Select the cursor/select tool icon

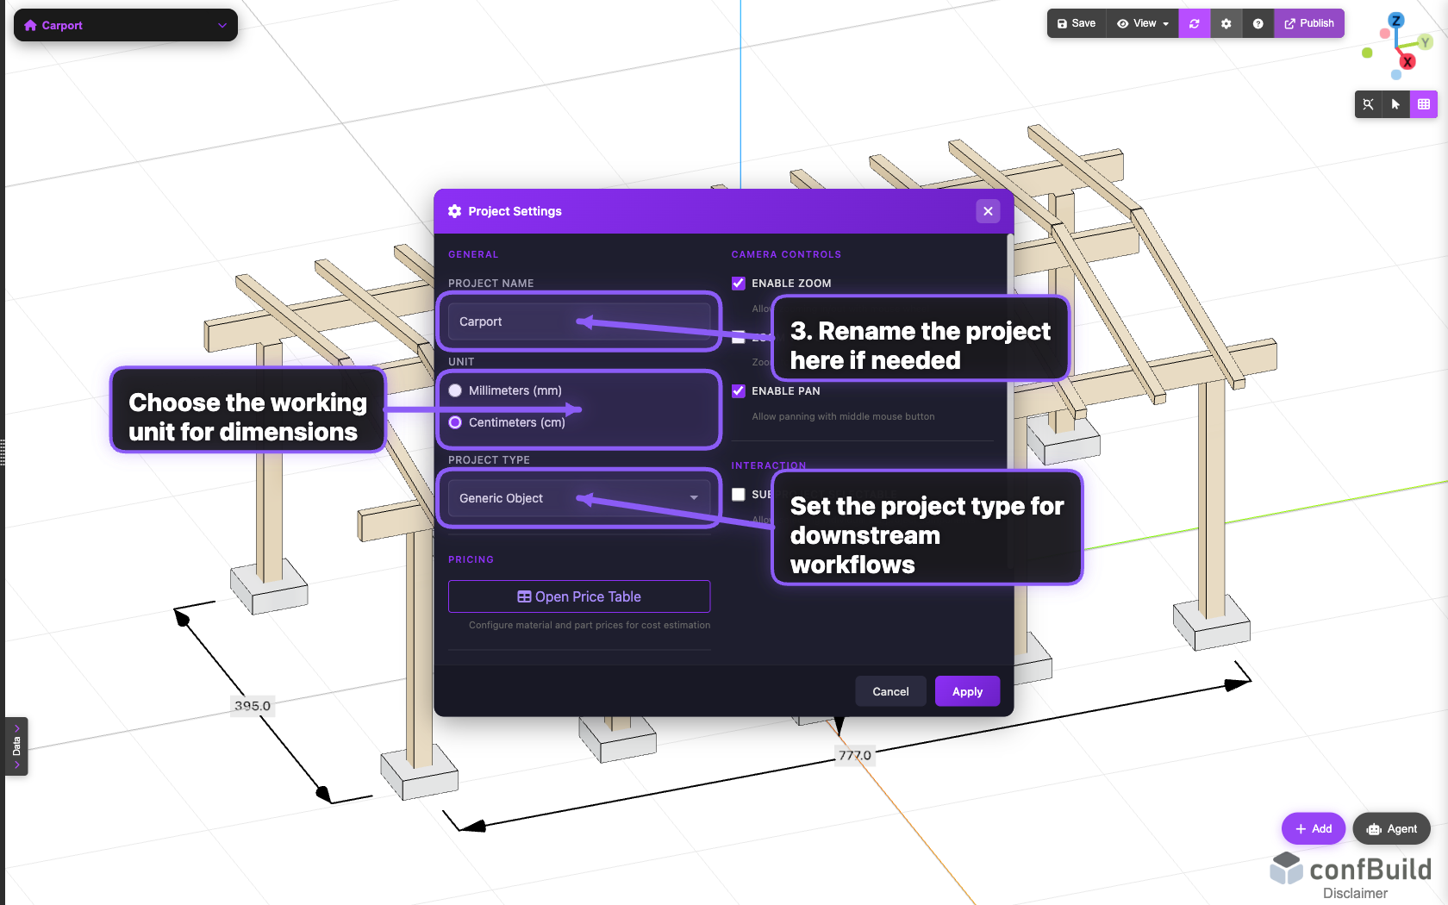point(1395,104)
